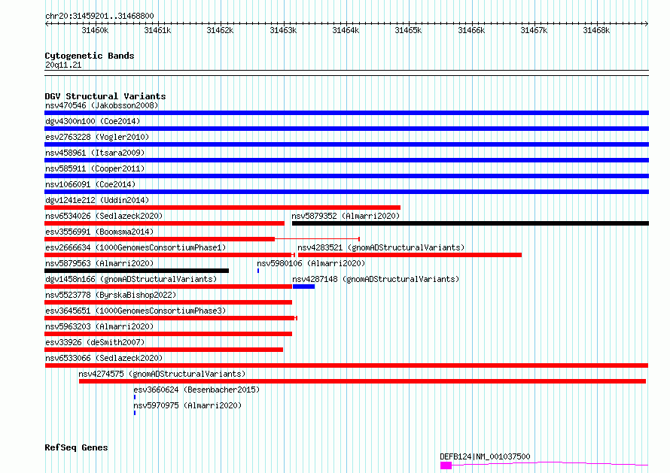670x473 pixels.
Task: Click the RefSeq Genes track title
Action: [x=76, y=447]
